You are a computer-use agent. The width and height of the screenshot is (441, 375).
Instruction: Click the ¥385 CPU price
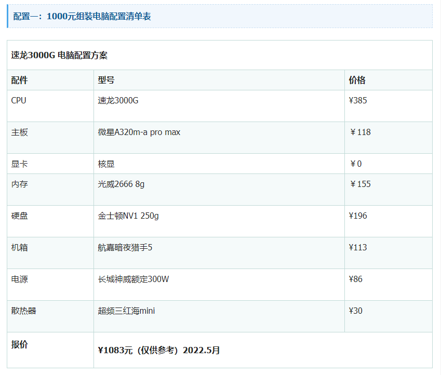pyautogui.click(x=358, y=100)
